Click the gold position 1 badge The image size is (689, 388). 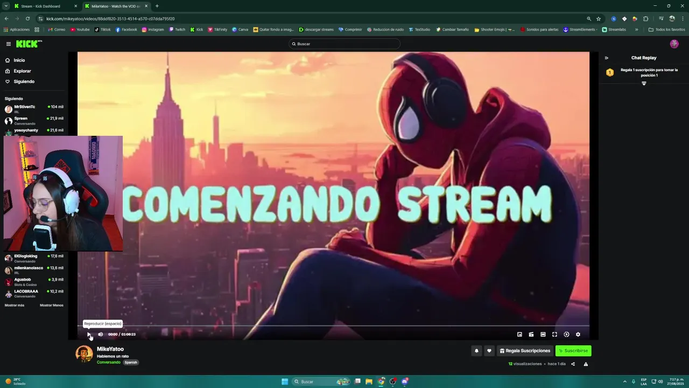610,72
